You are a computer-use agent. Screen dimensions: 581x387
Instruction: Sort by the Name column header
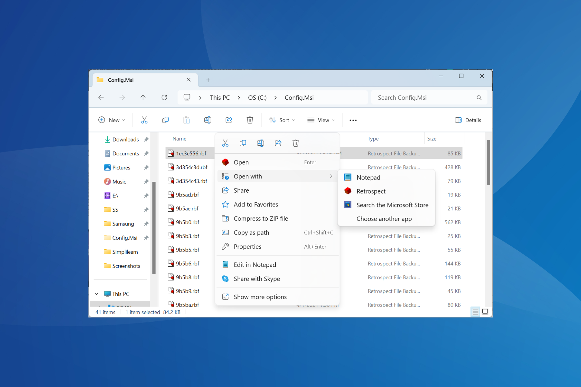(x=179, y=139)
